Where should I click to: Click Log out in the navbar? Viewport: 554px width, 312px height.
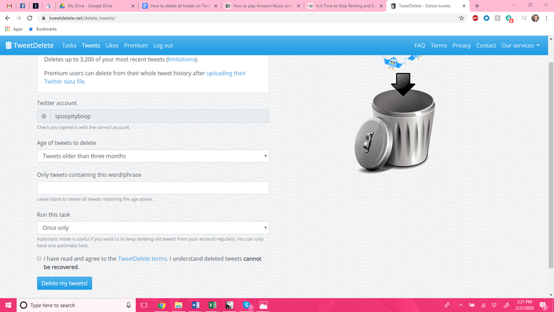[163, 46]
